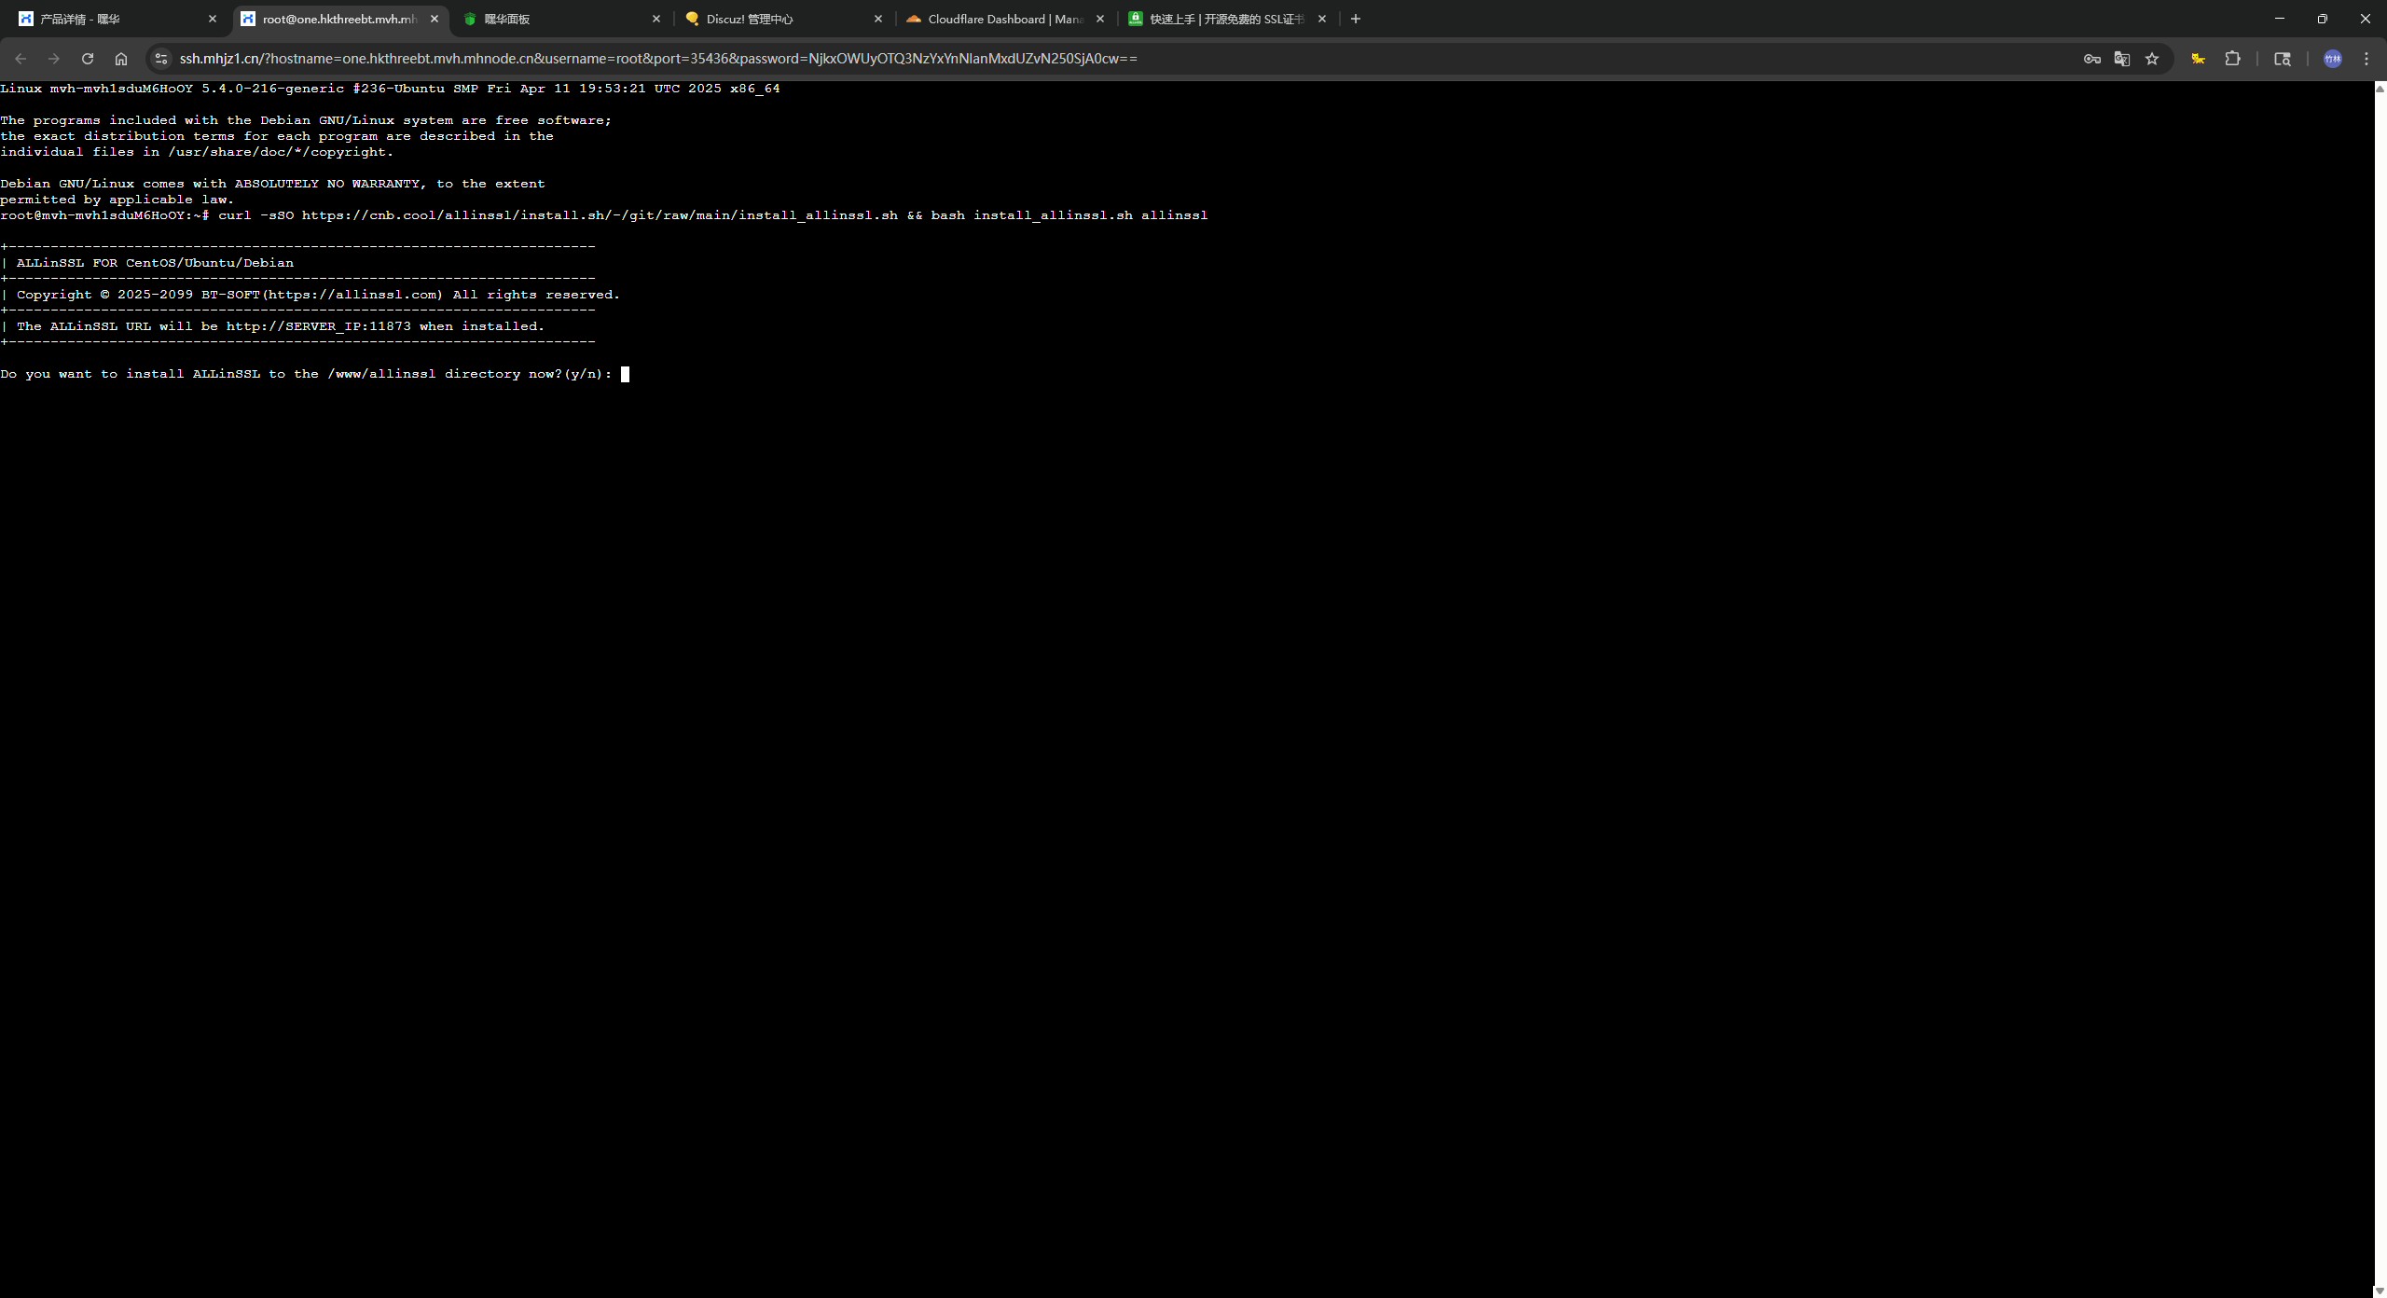Viewport: 2387px width, 1298px height.
Task: Open site information icon in address bar
Action: pos(161,59)
